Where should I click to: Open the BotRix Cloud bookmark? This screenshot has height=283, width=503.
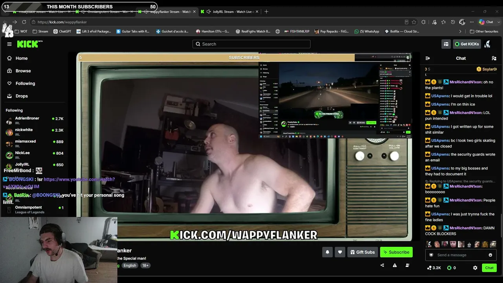pos(401,31)
